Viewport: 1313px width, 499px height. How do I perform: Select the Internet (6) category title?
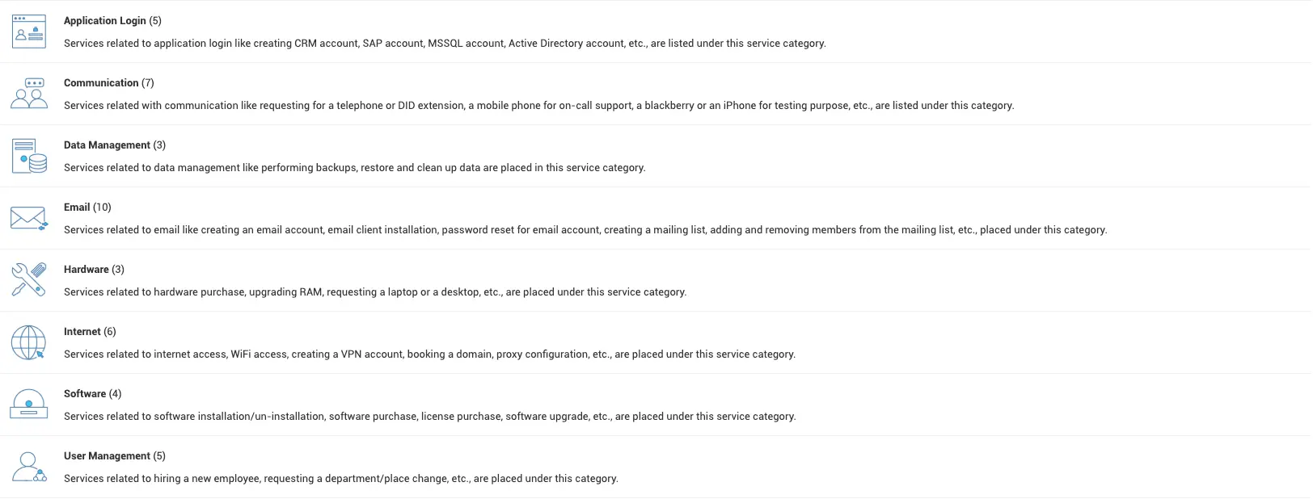[90, 332]
